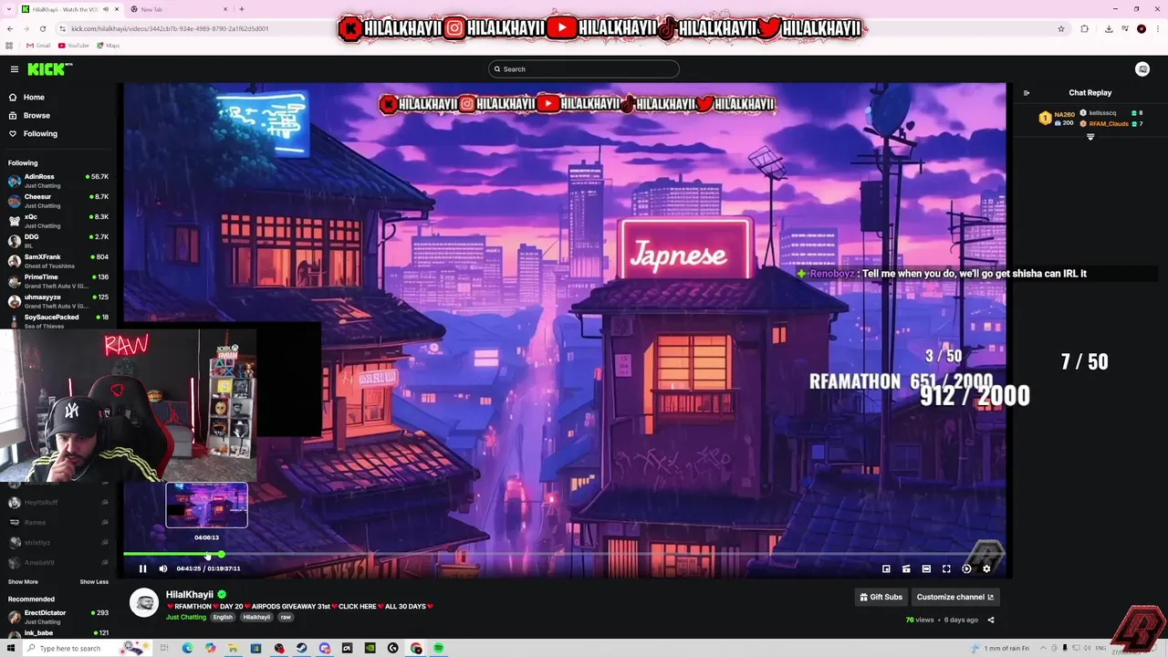Select the raw tag
Viewport: 1168px width, 657px height.
pos(286,617)
